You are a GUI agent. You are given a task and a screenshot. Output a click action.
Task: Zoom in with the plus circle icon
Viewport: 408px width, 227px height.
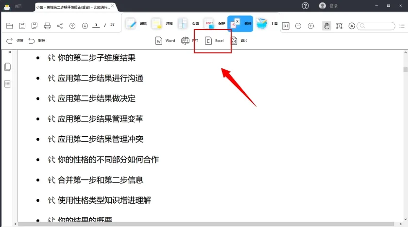click(311, 26)
